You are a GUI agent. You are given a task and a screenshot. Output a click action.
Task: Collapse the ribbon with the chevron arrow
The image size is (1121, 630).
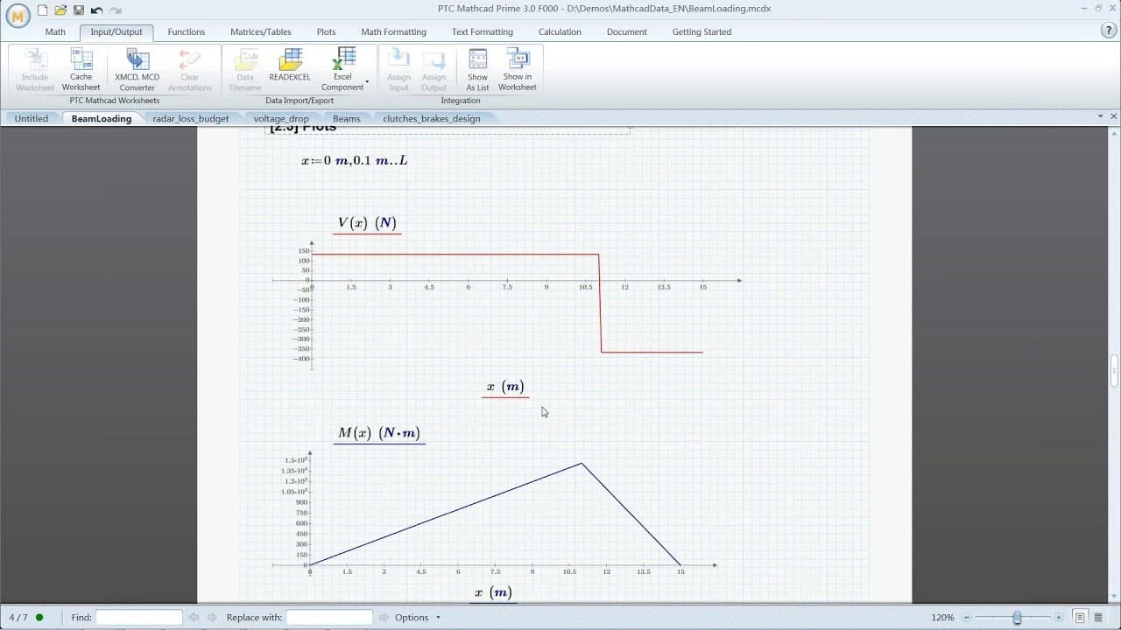point(1102,115)
